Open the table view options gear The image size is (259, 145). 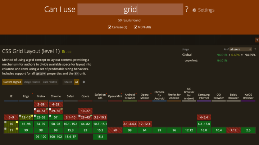click(84, 82)
